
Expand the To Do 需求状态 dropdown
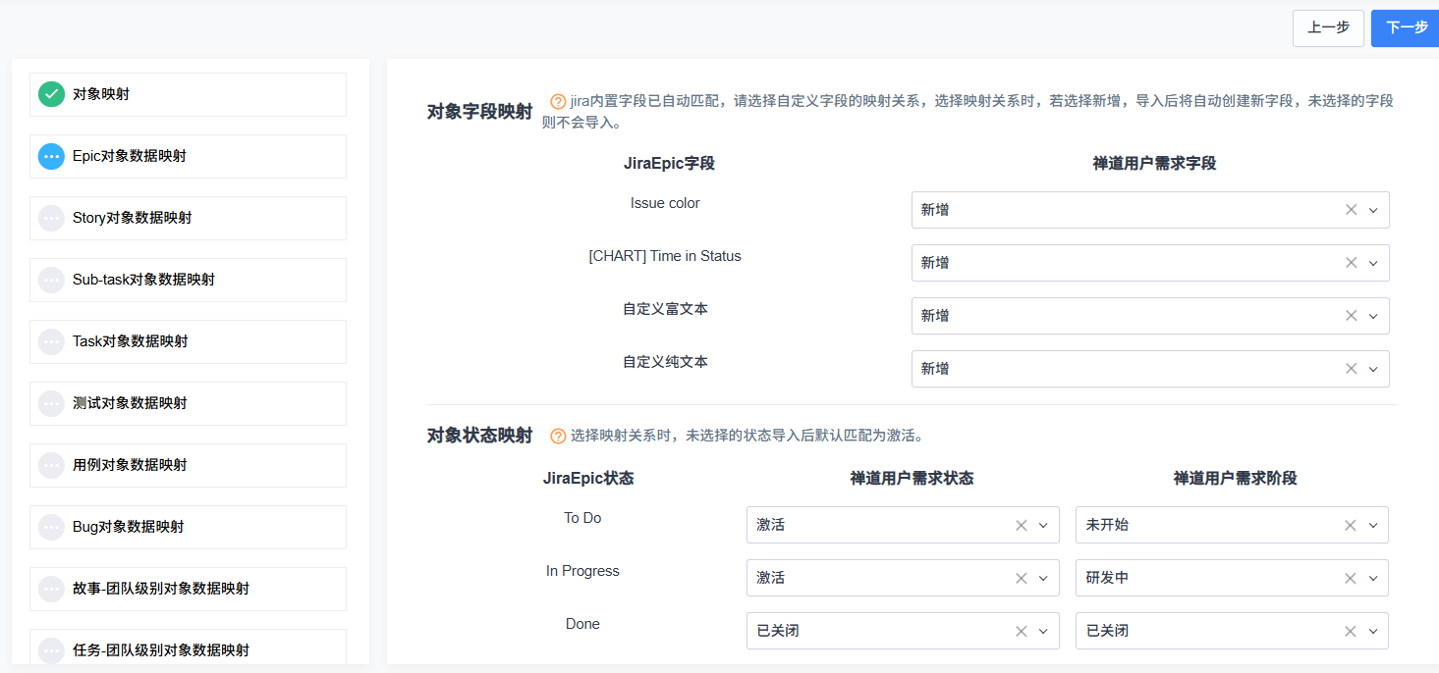1043,525
